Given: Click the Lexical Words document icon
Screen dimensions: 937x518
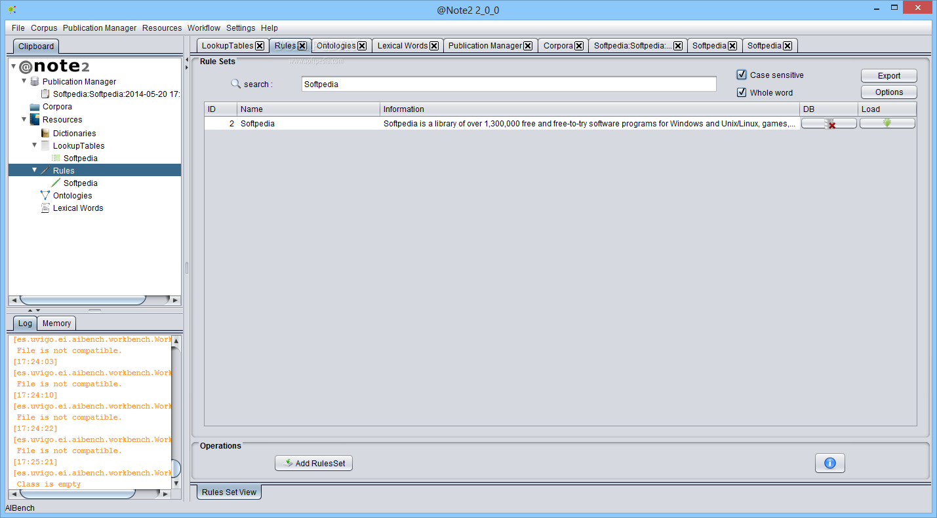Looking at the screenshot, I should [x=45, y=208].
